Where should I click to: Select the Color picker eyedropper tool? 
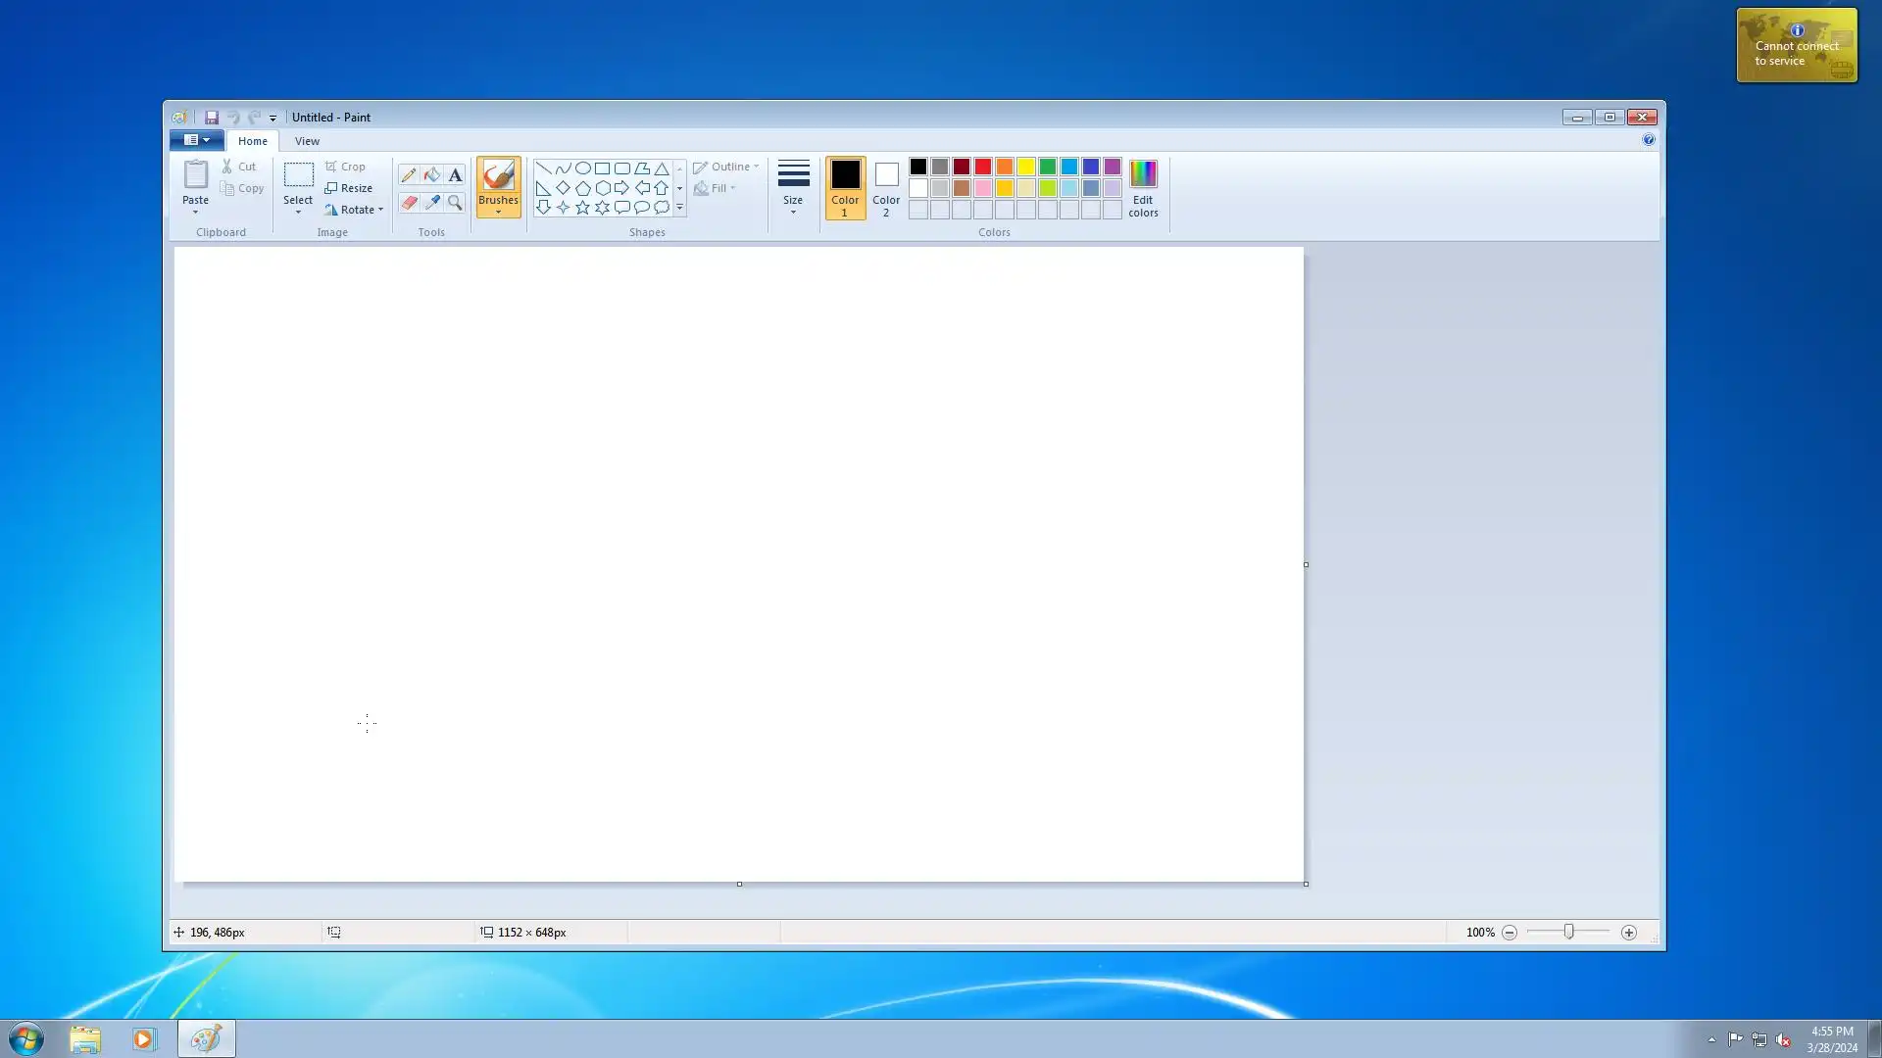tap(432, 203)
